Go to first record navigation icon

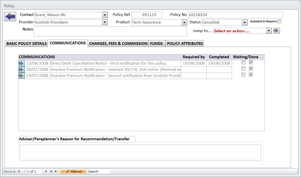19,171
